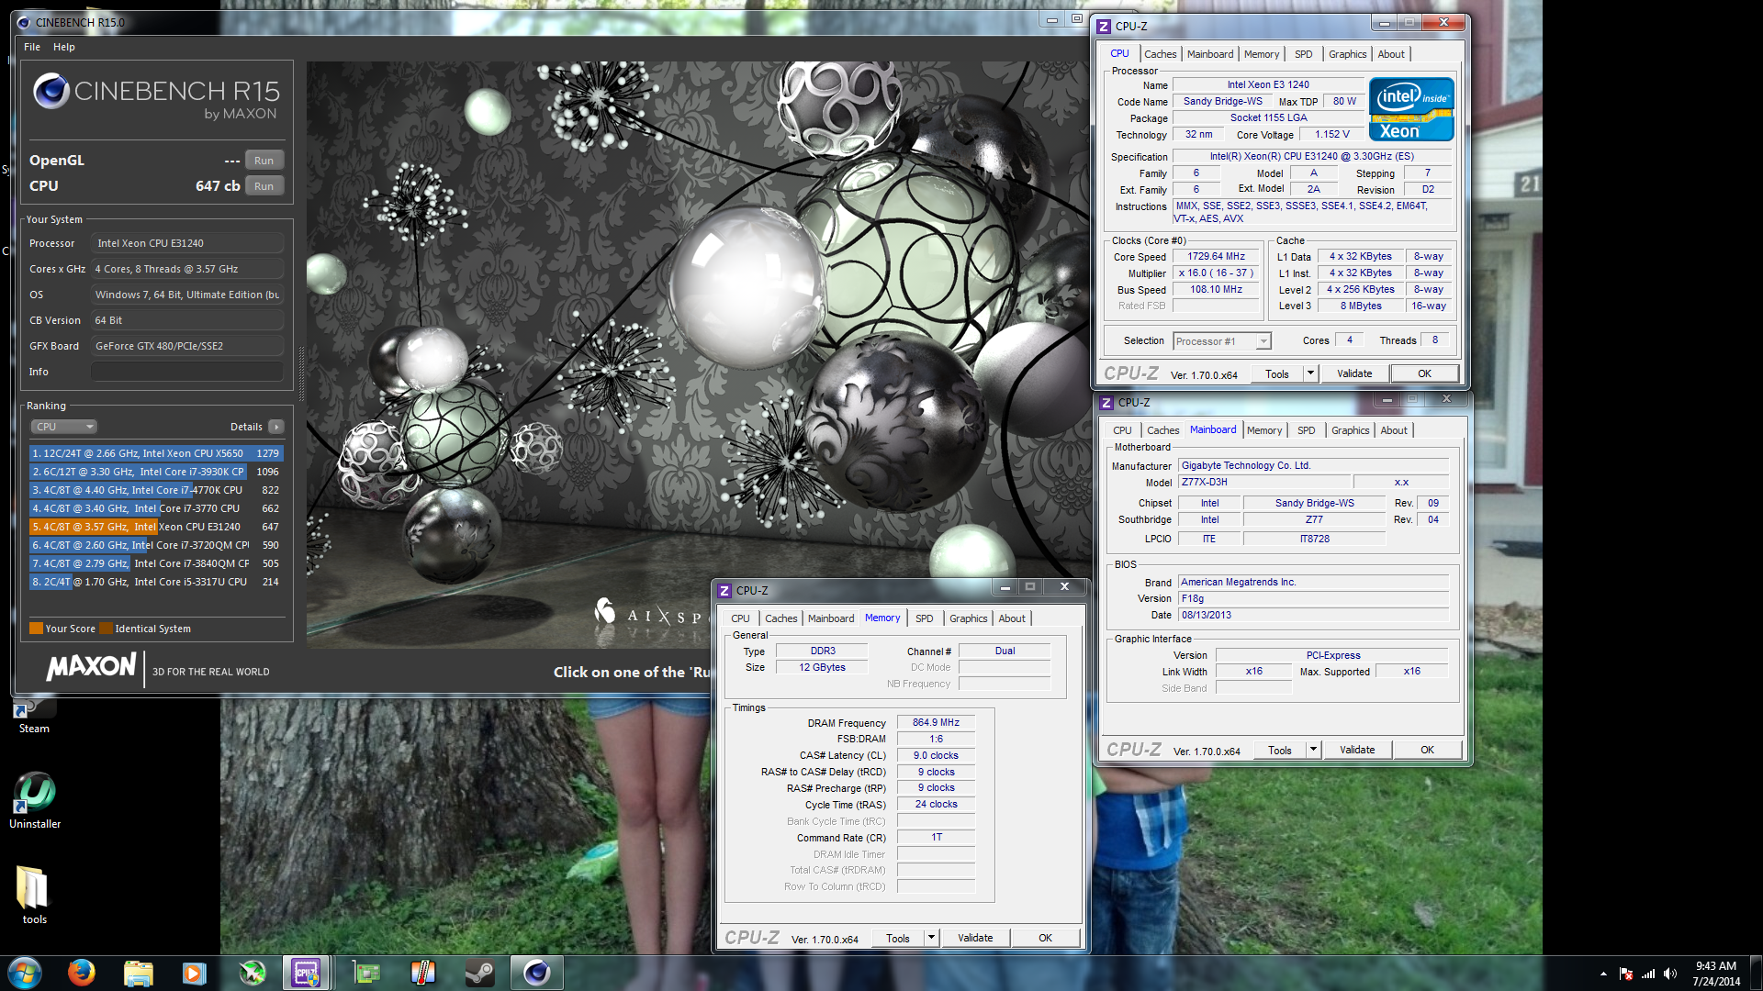This screenshot has width=1763, height=991.
Task: Click Tools button in Mainboard CPU-Z window
Action: pos(1280,750)
